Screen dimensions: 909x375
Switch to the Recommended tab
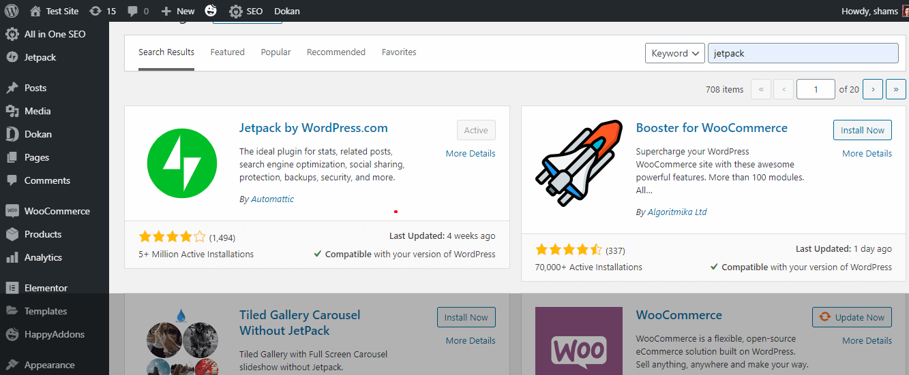click(x=336, y=52)
